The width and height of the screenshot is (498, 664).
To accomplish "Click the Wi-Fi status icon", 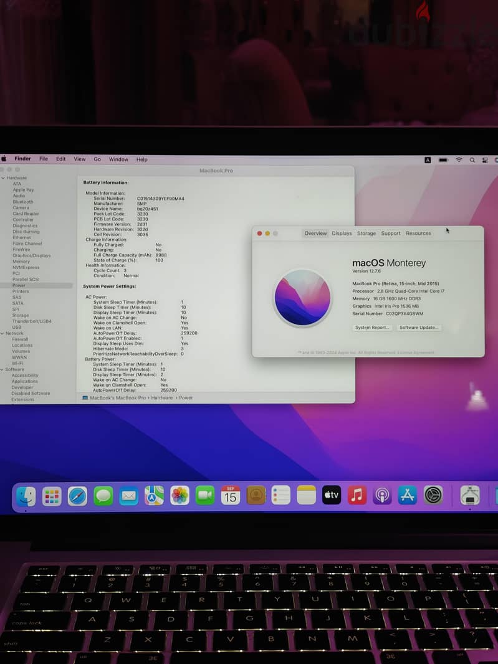I will pyautogui.click(x=459, y=160).
